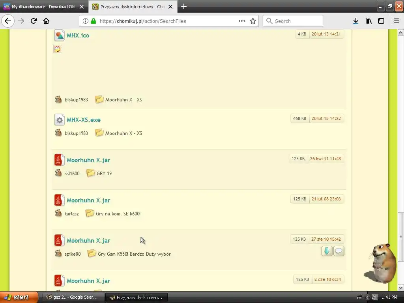Click the chomikuj.pl address bar URL
The width and height of the screenshot is (404, 303).
(143, 21)
